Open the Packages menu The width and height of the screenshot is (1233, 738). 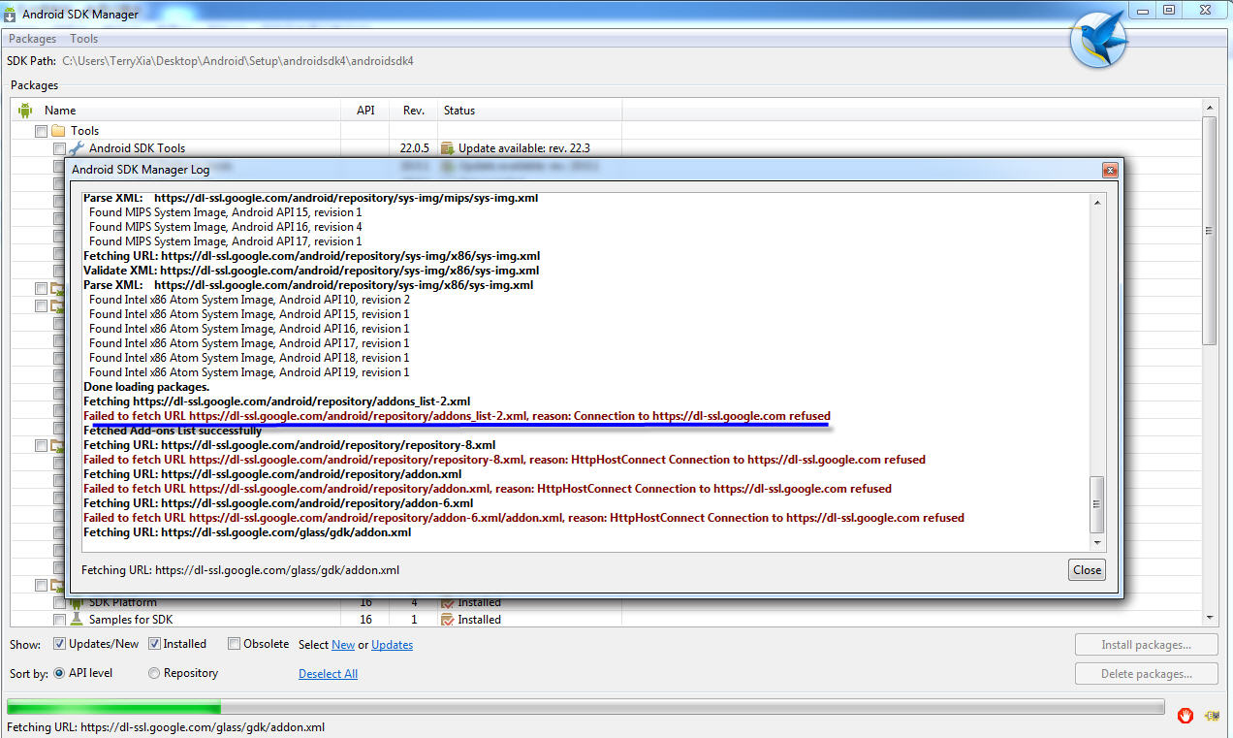33,39
